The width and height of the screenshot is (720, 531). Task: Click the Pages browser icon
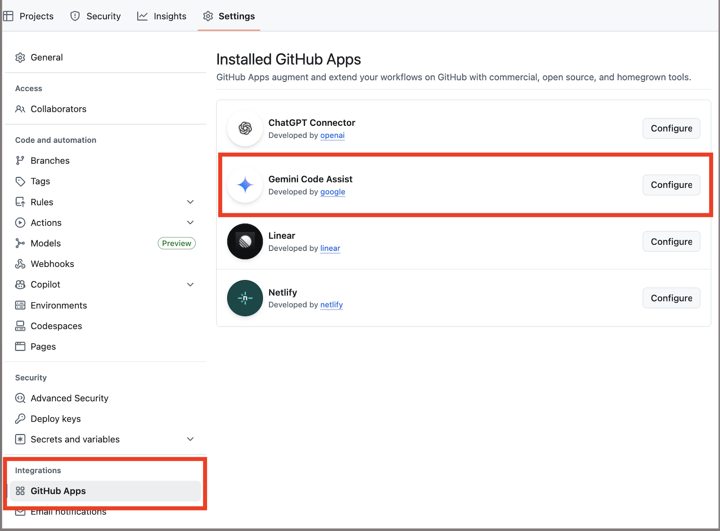click(20, 346)
